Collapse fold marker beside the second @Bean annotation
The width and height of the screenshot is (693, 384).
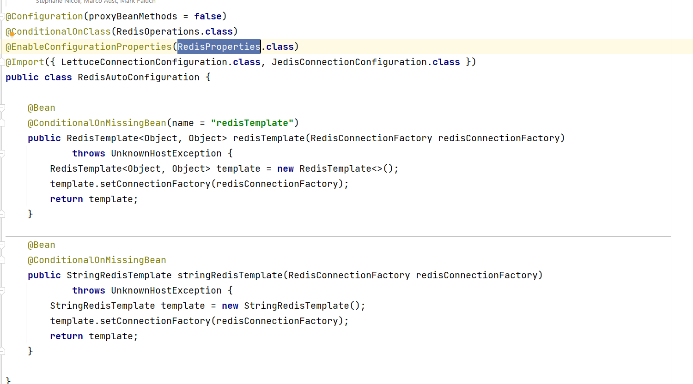[2, 245]
